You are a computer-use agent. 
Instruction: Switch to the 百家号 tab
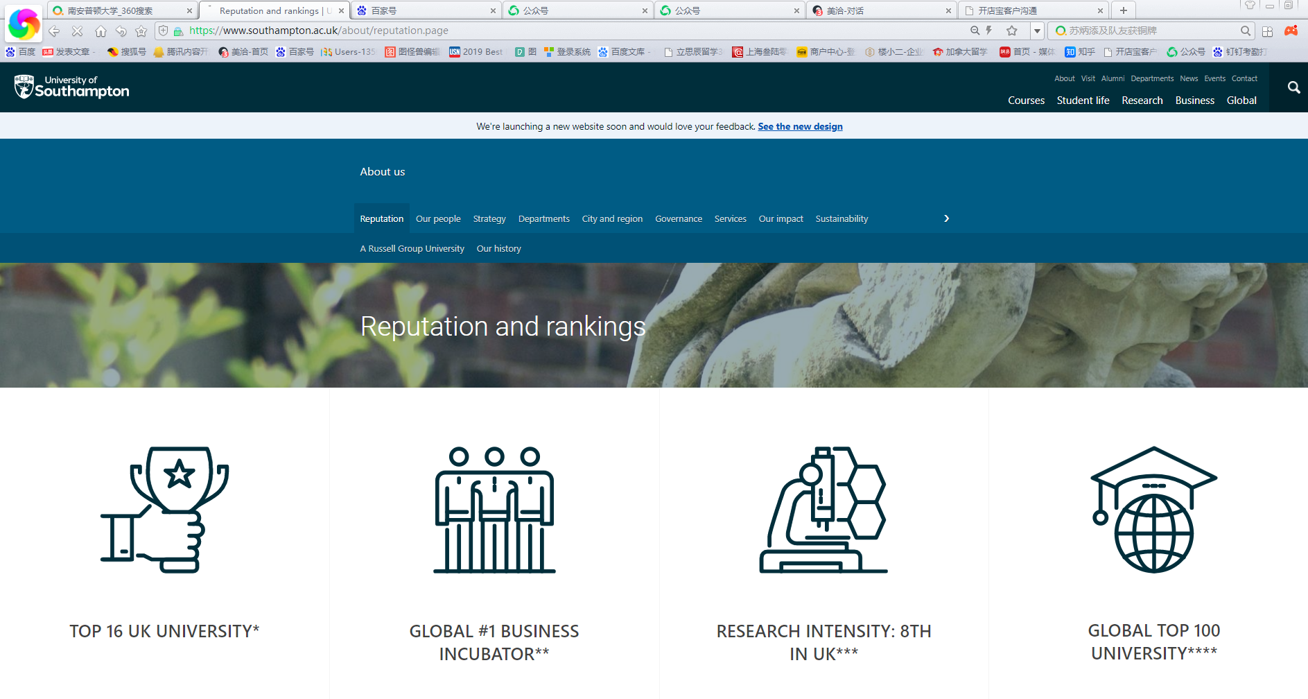(x=428, y=10)
